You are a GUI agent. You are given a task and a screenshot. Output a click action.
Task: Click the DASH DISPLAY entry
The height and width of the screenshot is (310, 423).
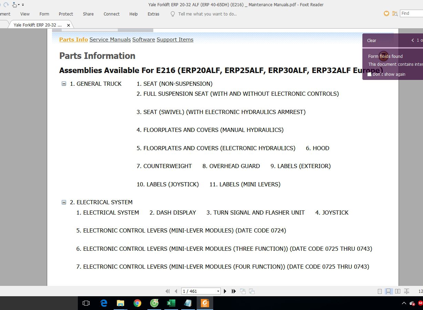pyautogui.click(x=173, y=213)
